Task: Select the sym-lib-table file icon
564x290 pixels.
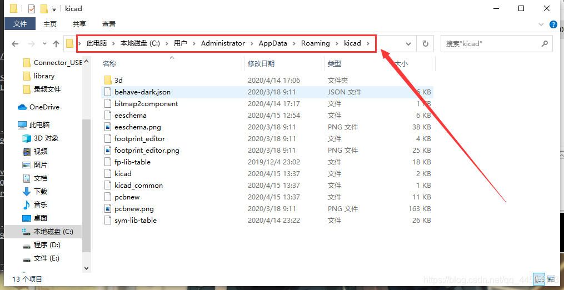Action: point(108,220)
